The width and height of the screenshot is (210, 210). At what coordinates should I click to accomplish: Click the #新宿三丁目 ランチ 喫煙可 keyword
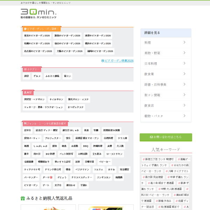158,159
